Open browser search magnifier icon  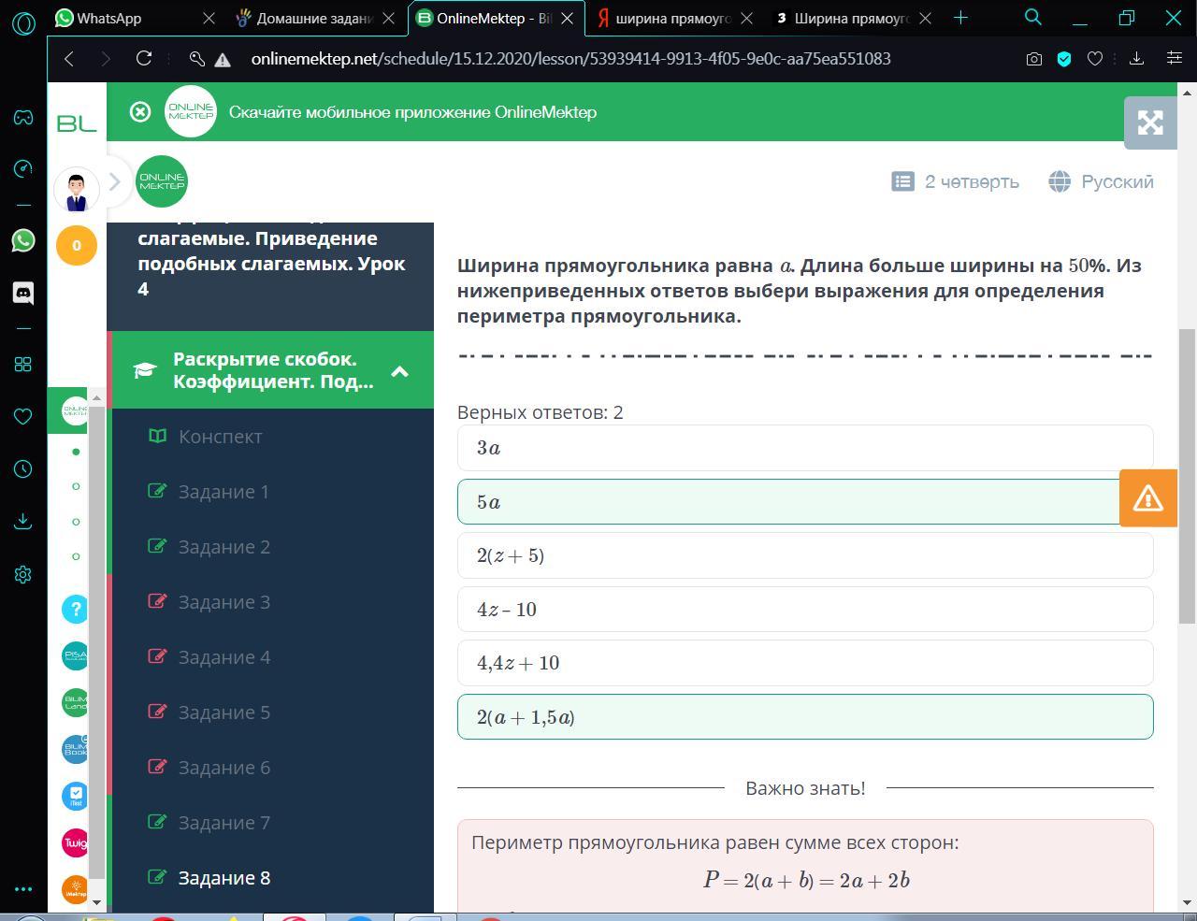click(1033, 18)
